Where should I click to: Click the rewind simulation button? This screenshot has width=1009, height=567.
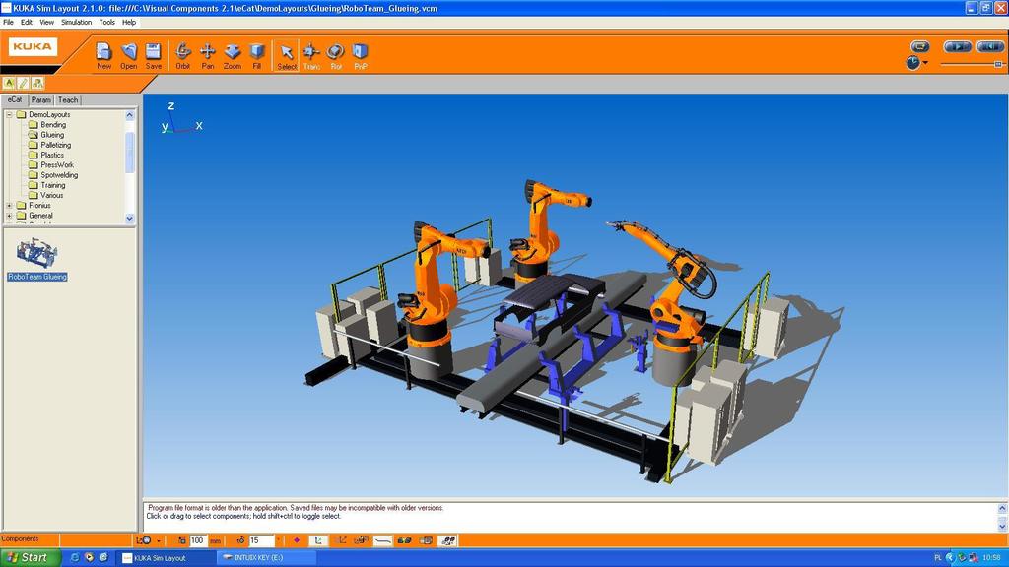point(989,46)
